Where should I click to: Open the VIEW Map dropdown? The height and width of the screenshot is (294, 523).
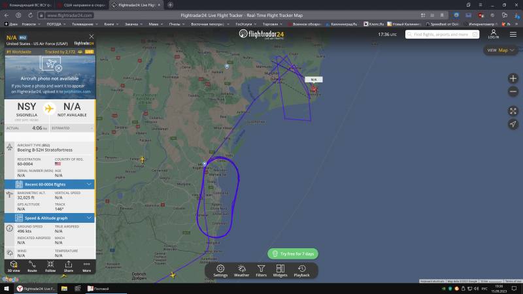coord(500,50)
